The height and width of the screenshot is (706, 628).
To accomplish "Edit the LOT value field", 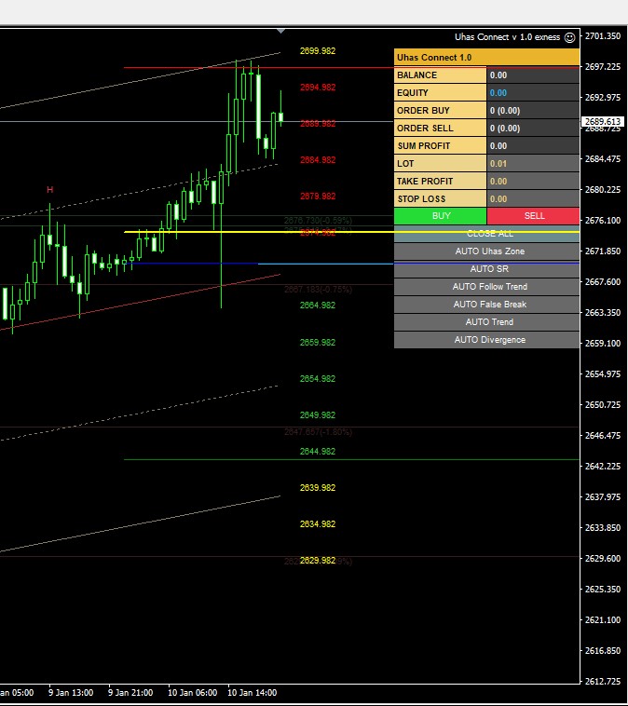I will click(x=533, y=163).
